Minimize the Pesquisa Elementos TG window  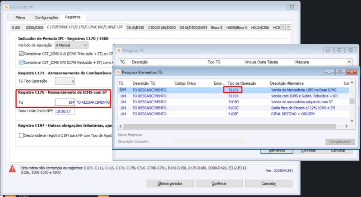(329, 72)
